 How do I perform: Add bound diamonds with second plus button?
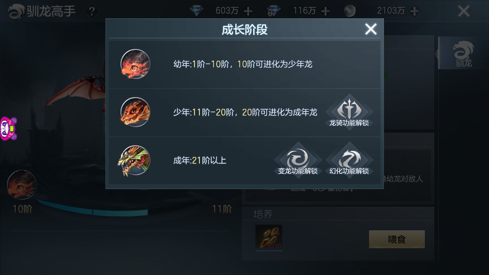[325, 11]
